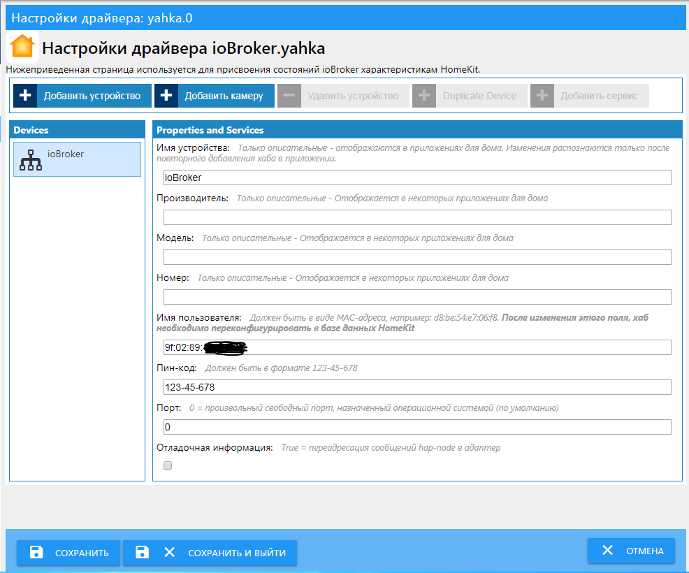This screenshot has height=573, width=689.
Task: Click the ОТМЕНА button text
Action: 644,551
